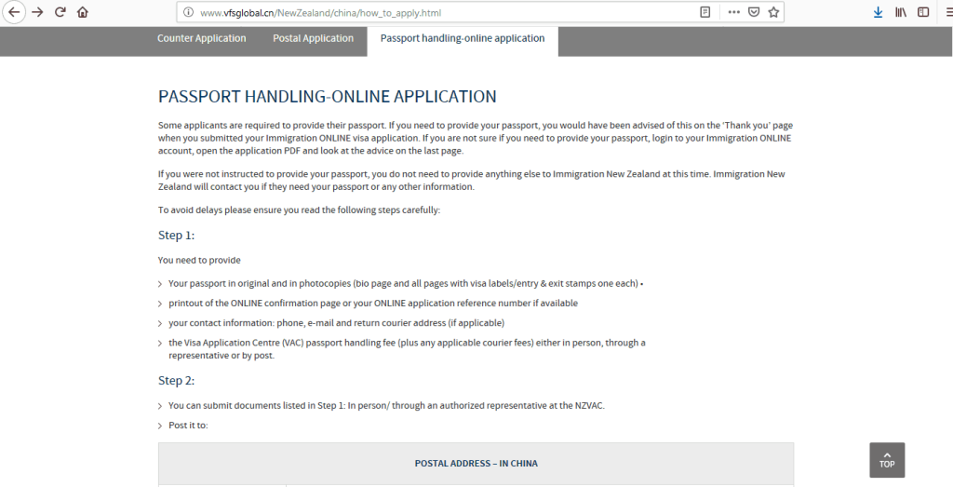
Task: Open the Firefox hamburger menu
Action: 947,12
